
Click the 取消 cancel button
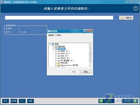point(86,72)
